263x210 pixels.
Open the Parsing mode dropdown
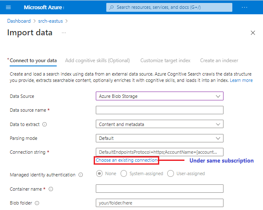coord(159,138)
